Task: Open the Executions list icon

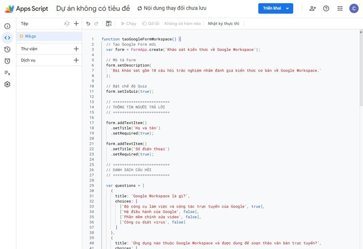Action: click(x=7, y=73)
